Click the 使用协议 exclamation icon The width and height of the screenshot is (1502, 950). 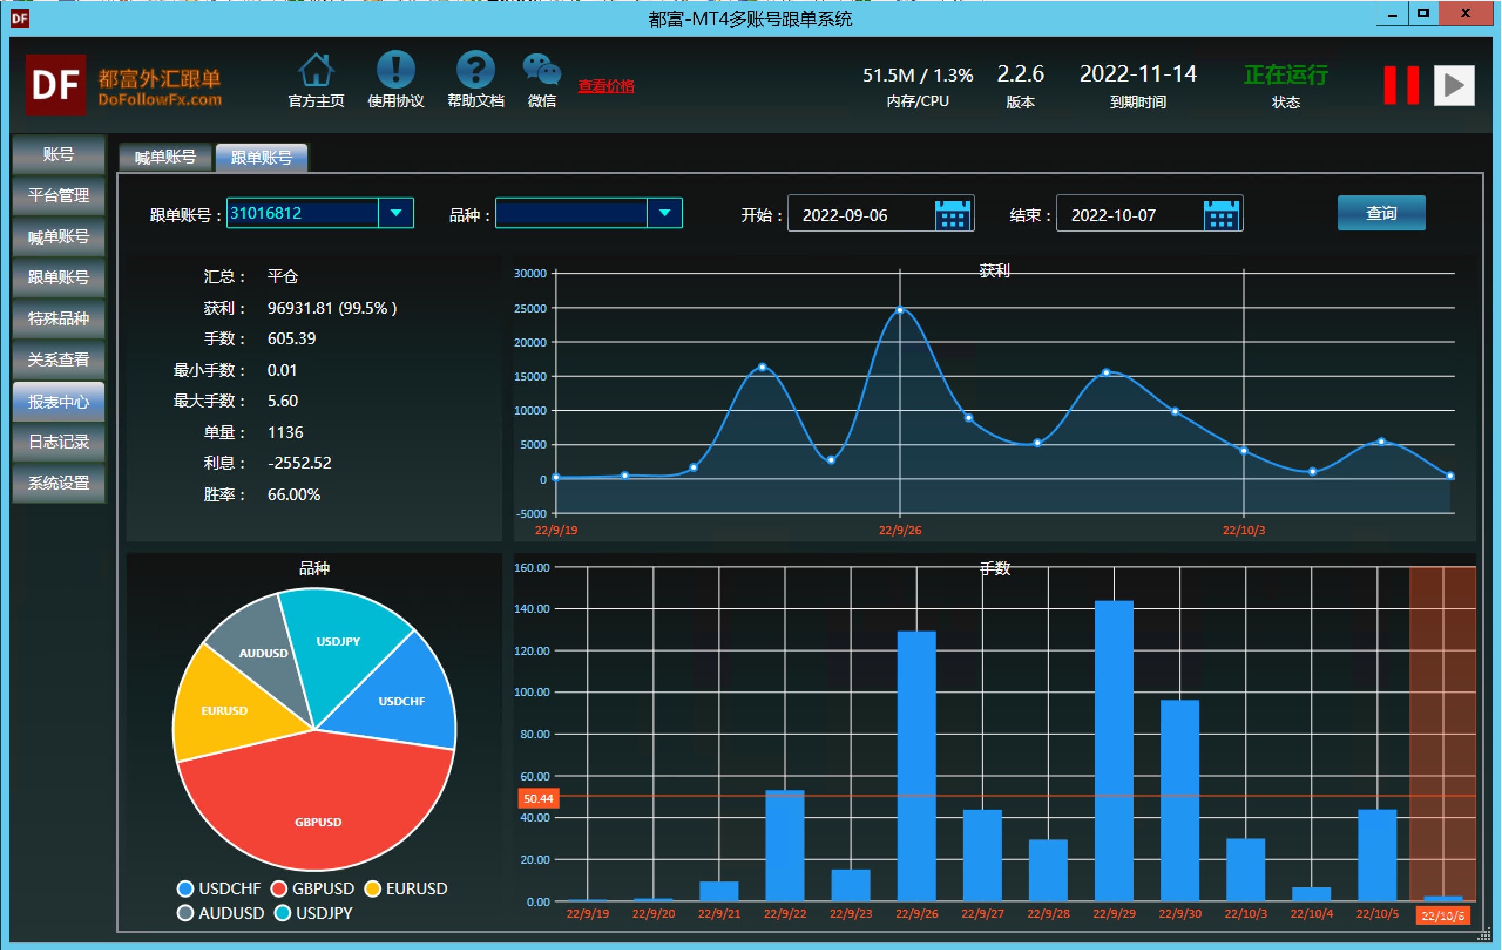[x=395, y=70]
